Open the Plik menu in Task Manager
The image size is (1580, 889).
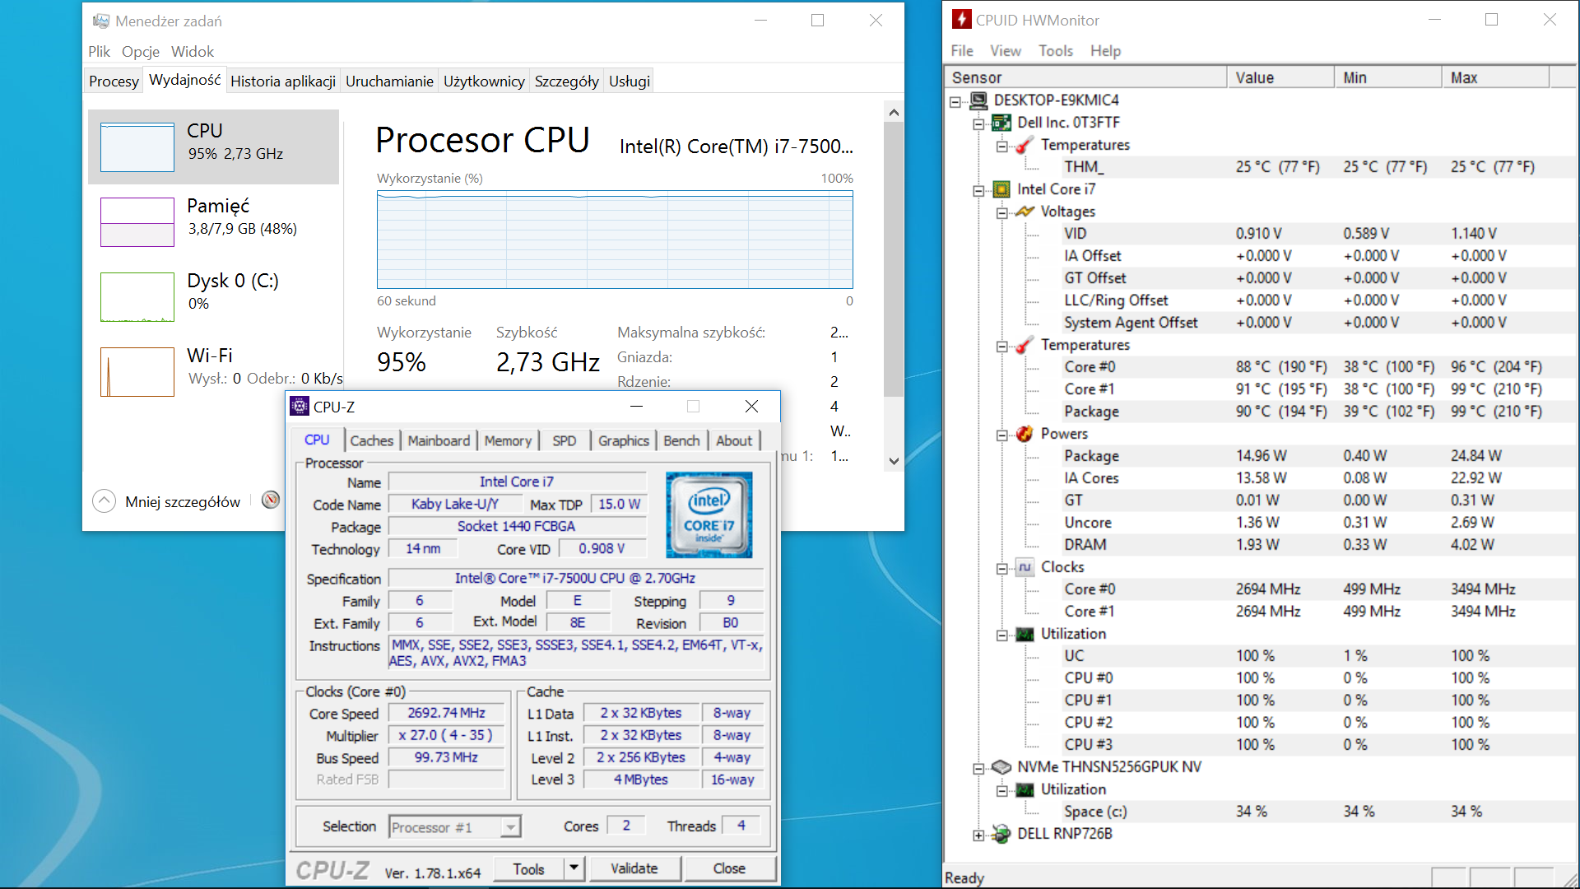point(99,51)
